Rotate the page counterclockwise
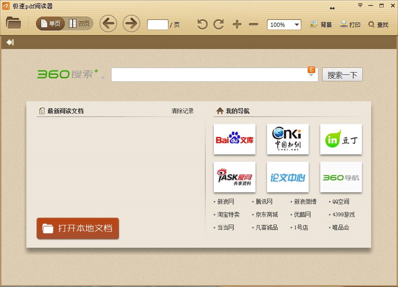Screen dimensions: 398x287 coord(202,24)
